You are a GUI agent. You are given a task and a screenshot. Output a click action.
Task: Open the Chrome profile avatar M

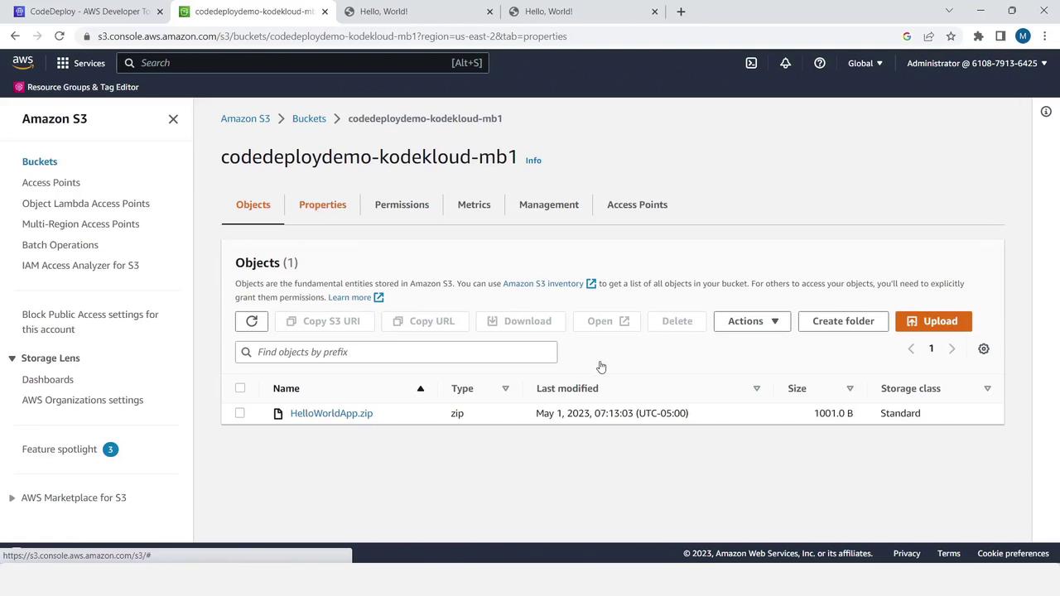point(1023,36)
